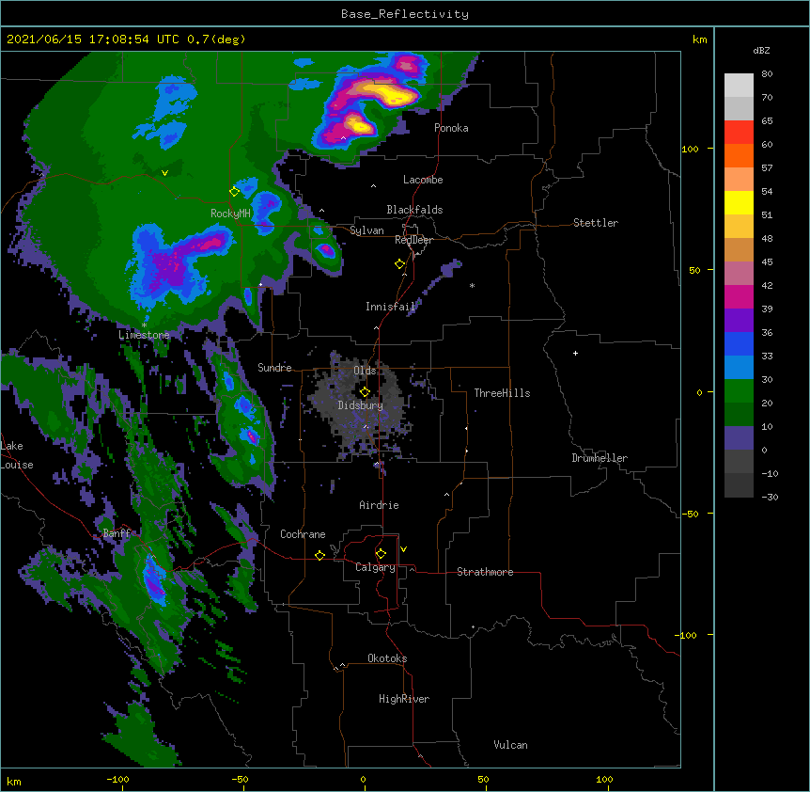Click the yellow diamond marker south of RedDeer
Viewport: 810px width, 792px height.
coord(400,264)
